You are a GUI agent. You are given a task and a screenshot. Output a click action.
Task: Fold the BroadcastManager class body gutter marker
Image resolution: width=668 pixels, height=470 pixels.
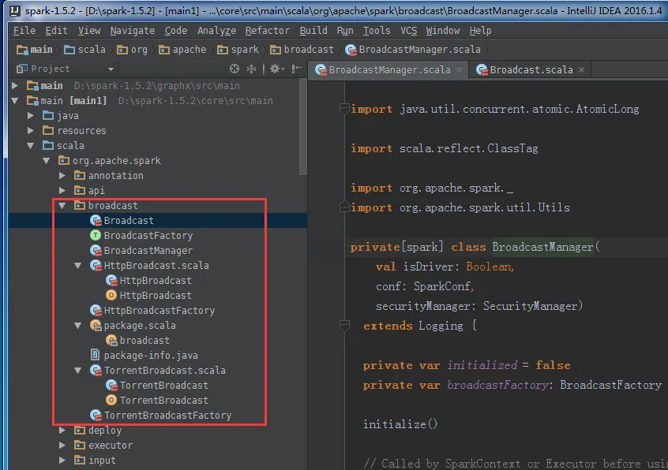[344, 326]
